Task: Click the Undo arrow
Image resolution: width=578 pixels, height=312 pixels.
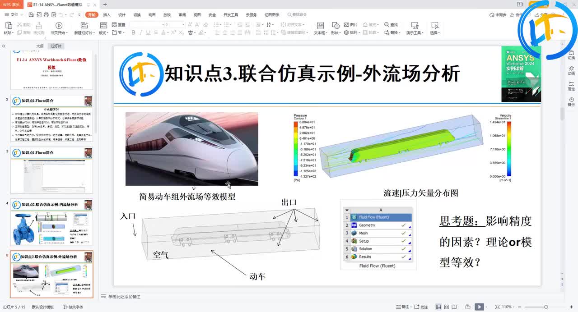Action: [x=61, y=15]
